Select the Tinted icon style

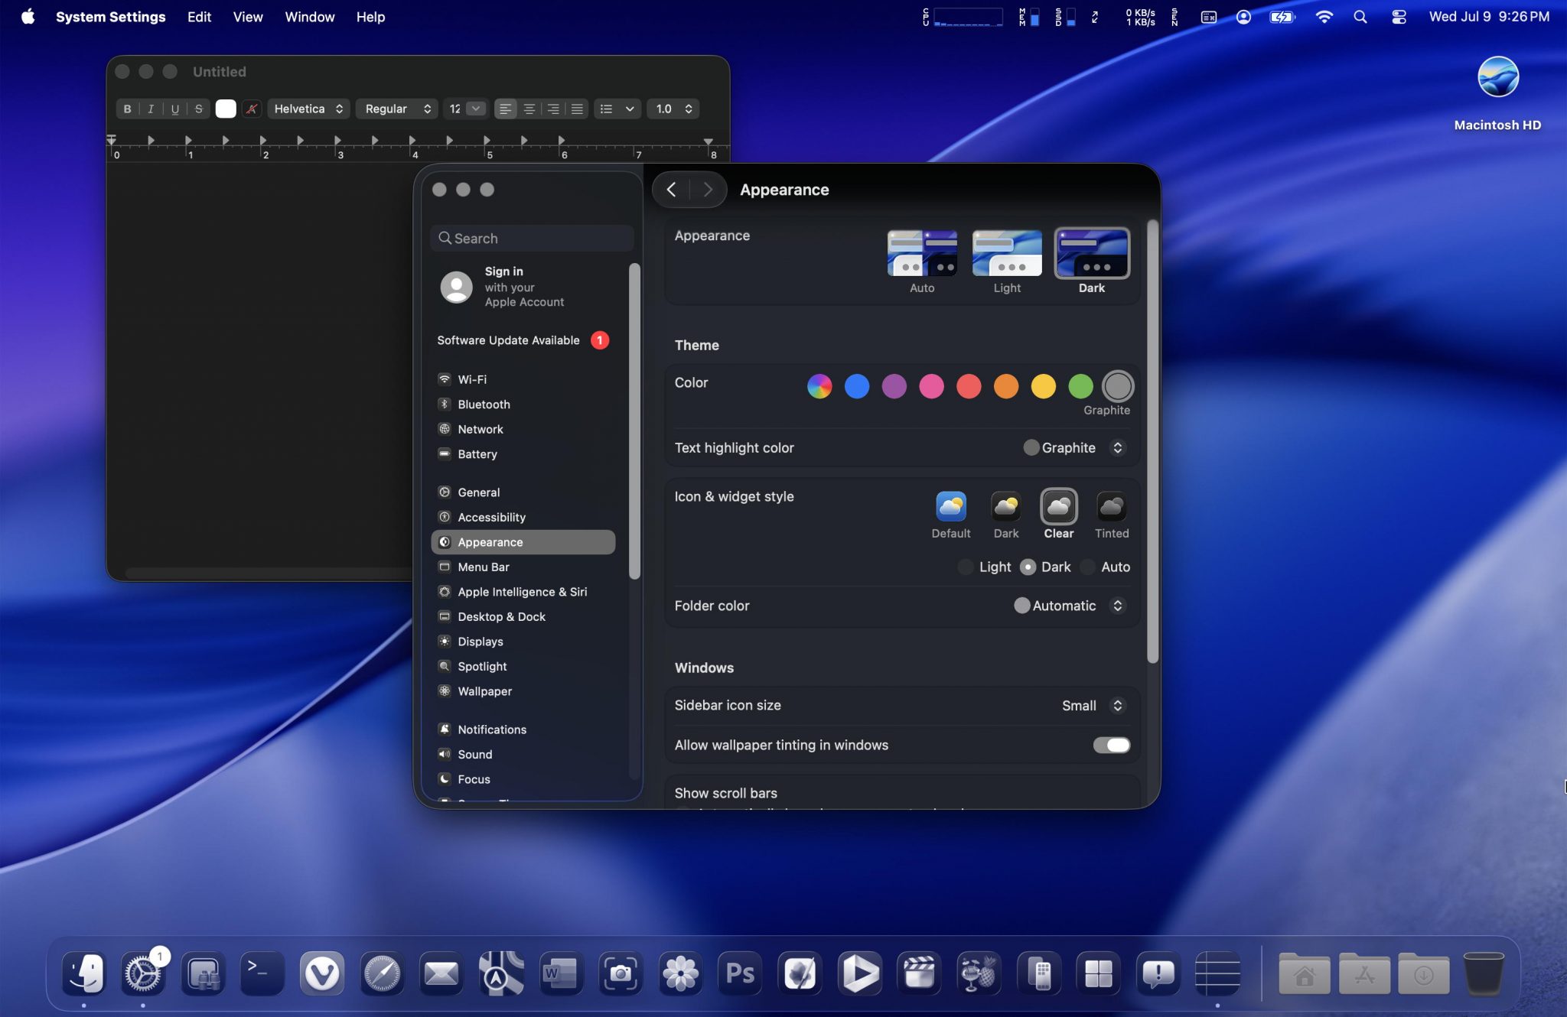coord(1111,507)
